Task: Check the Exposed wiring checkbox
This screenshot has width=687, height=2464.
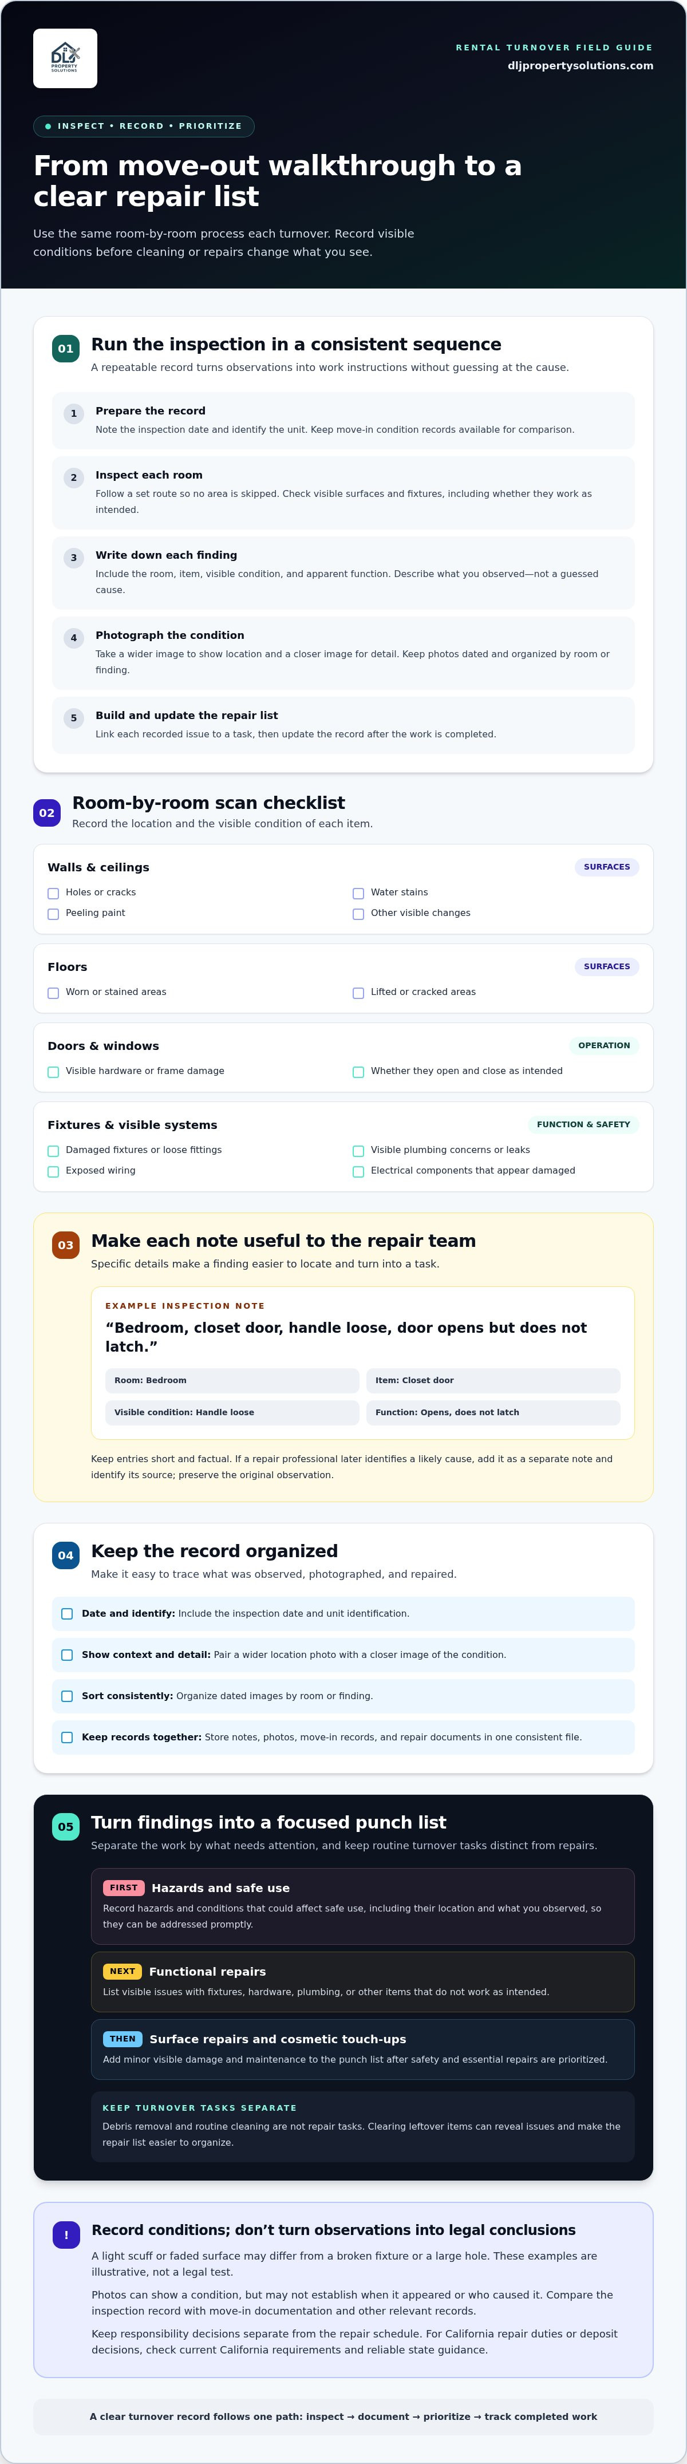Action: [54, 1172]
